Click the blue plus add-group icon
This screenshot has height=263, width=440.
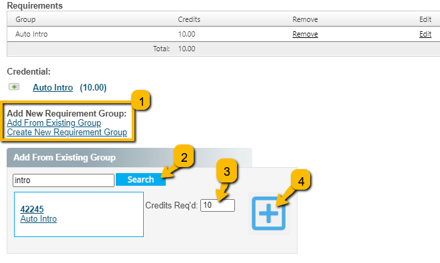268,213
